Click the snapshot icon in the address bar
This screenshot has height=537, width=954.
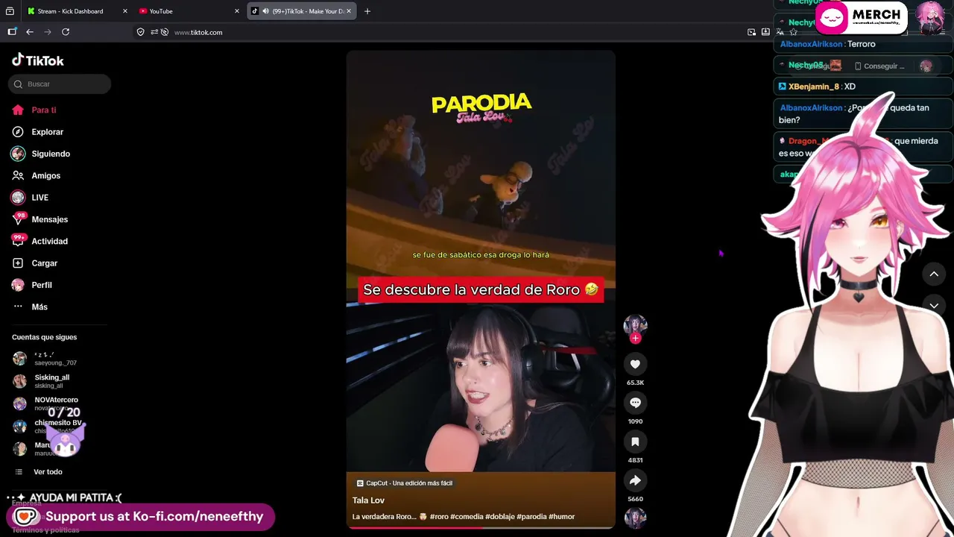[x=751, y=32]
